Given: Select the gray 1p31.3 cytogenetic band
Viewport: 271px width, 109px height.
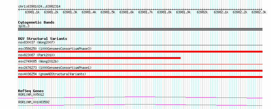Looking at the screenshot, I should click(x=140, y=29).
